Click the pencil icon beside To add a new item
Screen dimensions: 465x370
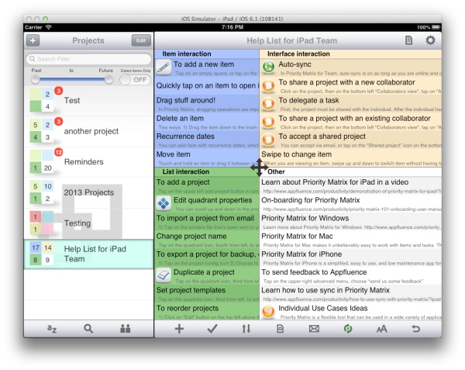pyautogui.click(x=164, y=67)
